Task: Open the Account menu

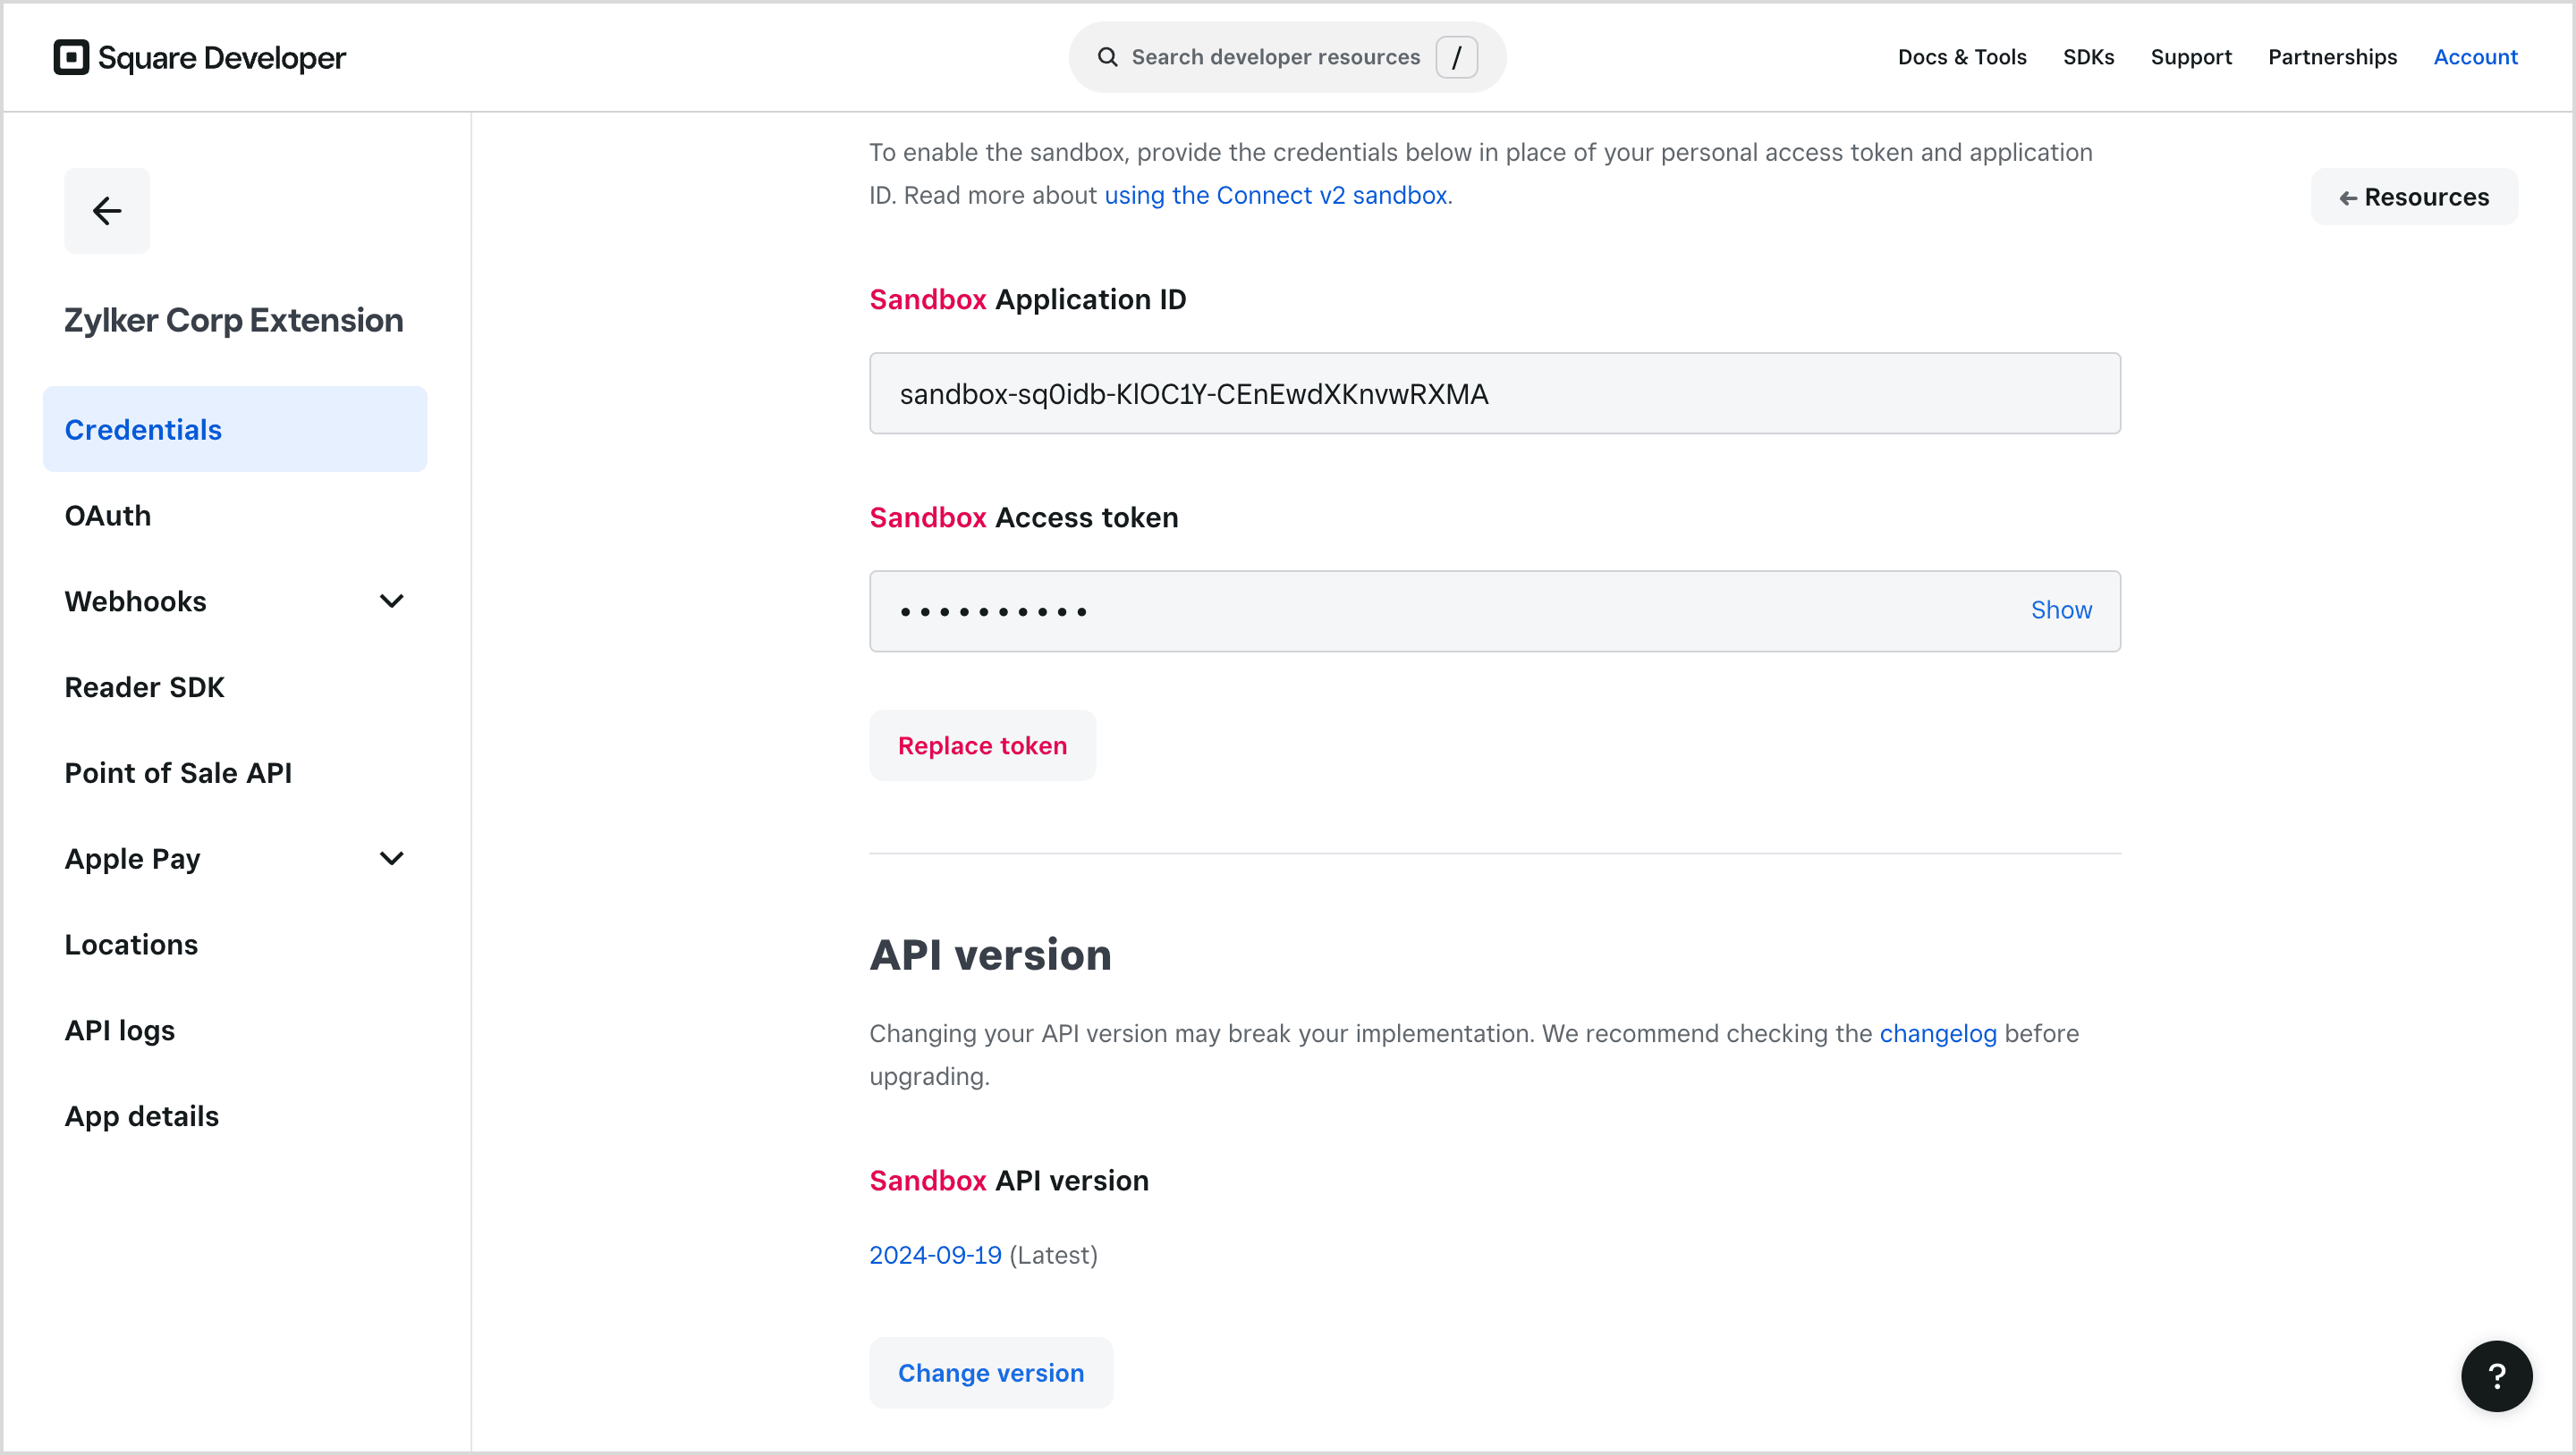Action: click(x=2475, y=57)
